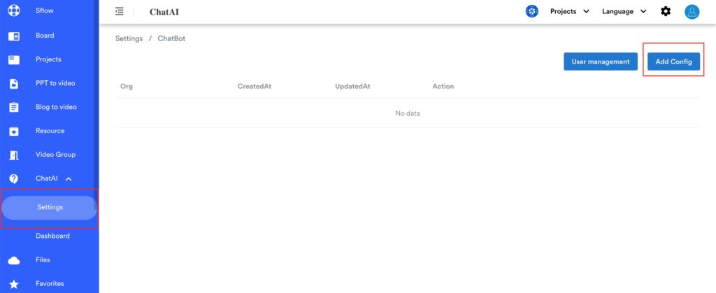Screen dimensions: 716x293
Task: Click the Add Config button
Action: click(673, 61)
